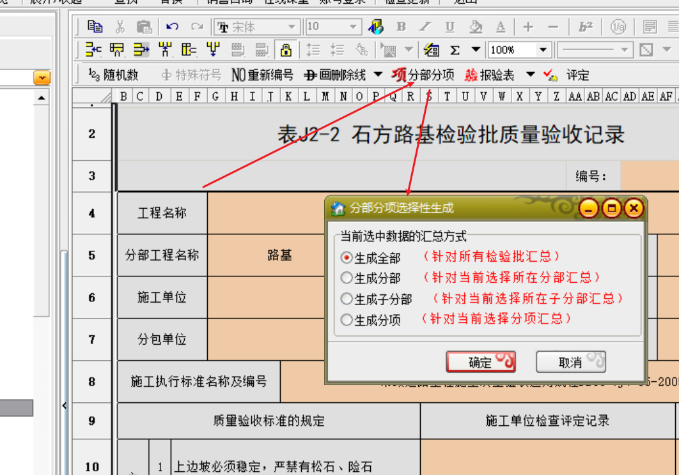Click the 编号 input cell

(x=650, y=176)
